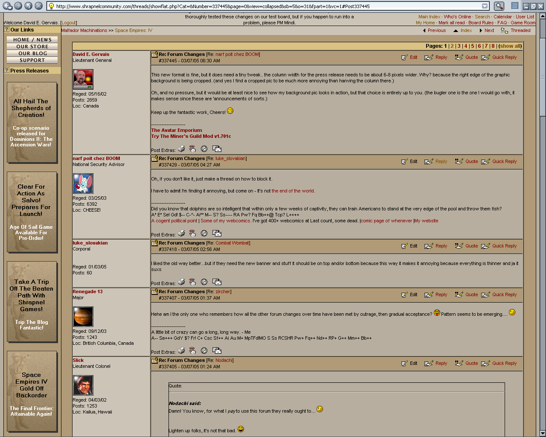Go to page 2 of the thread
The image size is (546, 437).
coord(452,46)
